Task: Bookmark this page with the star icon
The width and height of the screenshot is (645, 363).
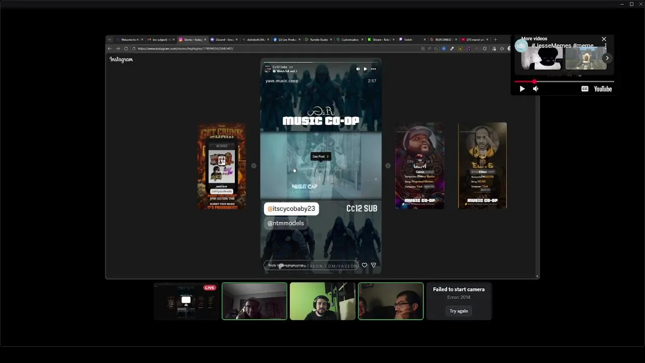Action: 436,48
